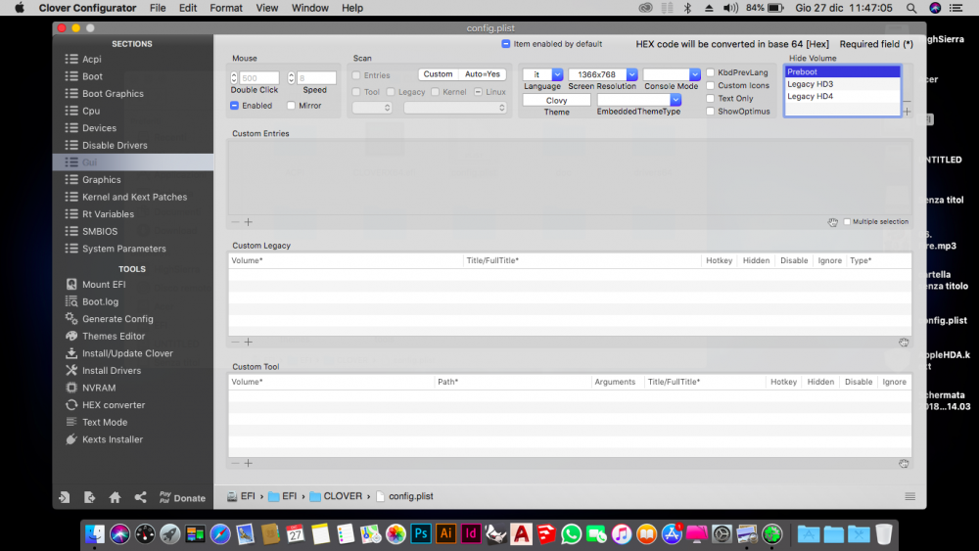Toggle mouse Enabled checkbox

[234, 106]
